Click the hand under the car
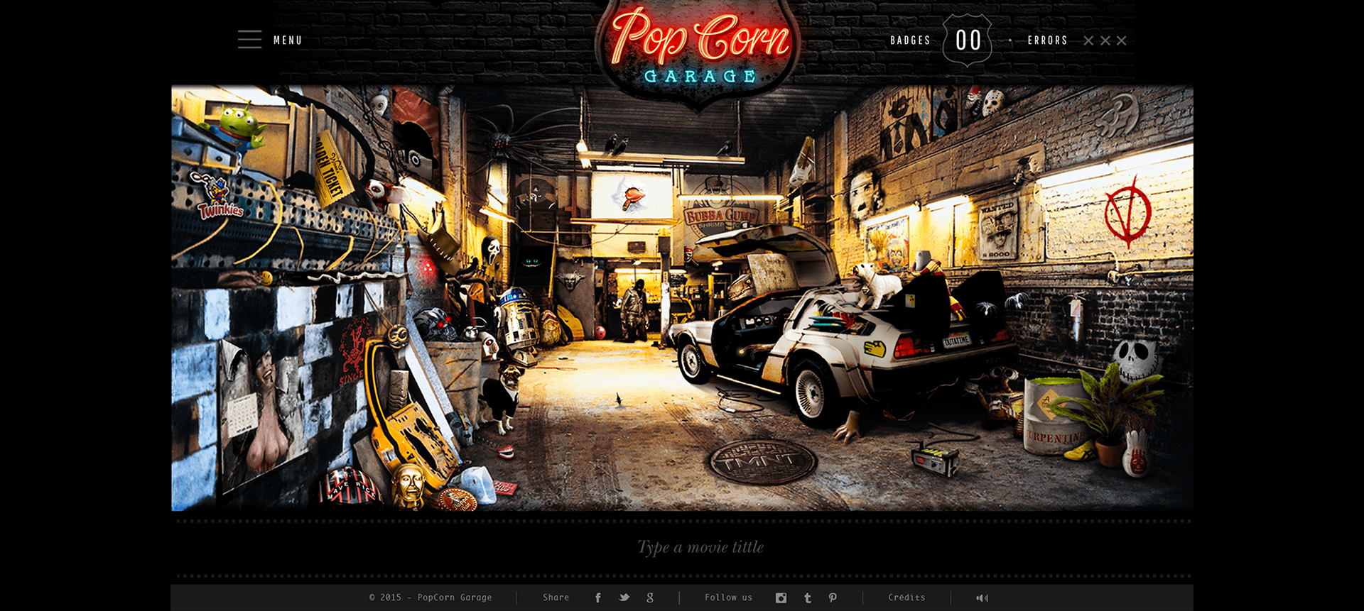 [848, 428]
